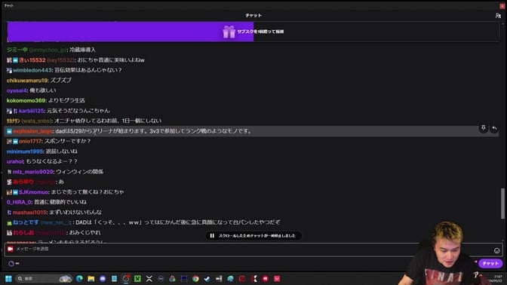This screenshot has width=507, height=285.
Task: Open the chat community users list icon
Action: pyautogui.click(x=498, y=16)
